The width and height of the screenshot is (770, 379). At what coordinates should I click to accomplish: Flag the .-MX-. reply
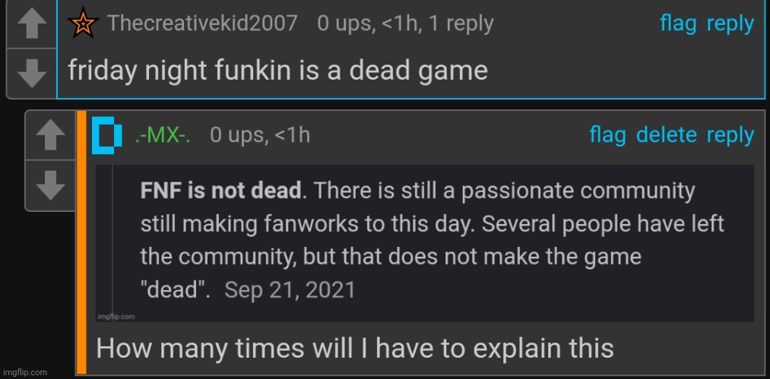(x=607, y=135)
